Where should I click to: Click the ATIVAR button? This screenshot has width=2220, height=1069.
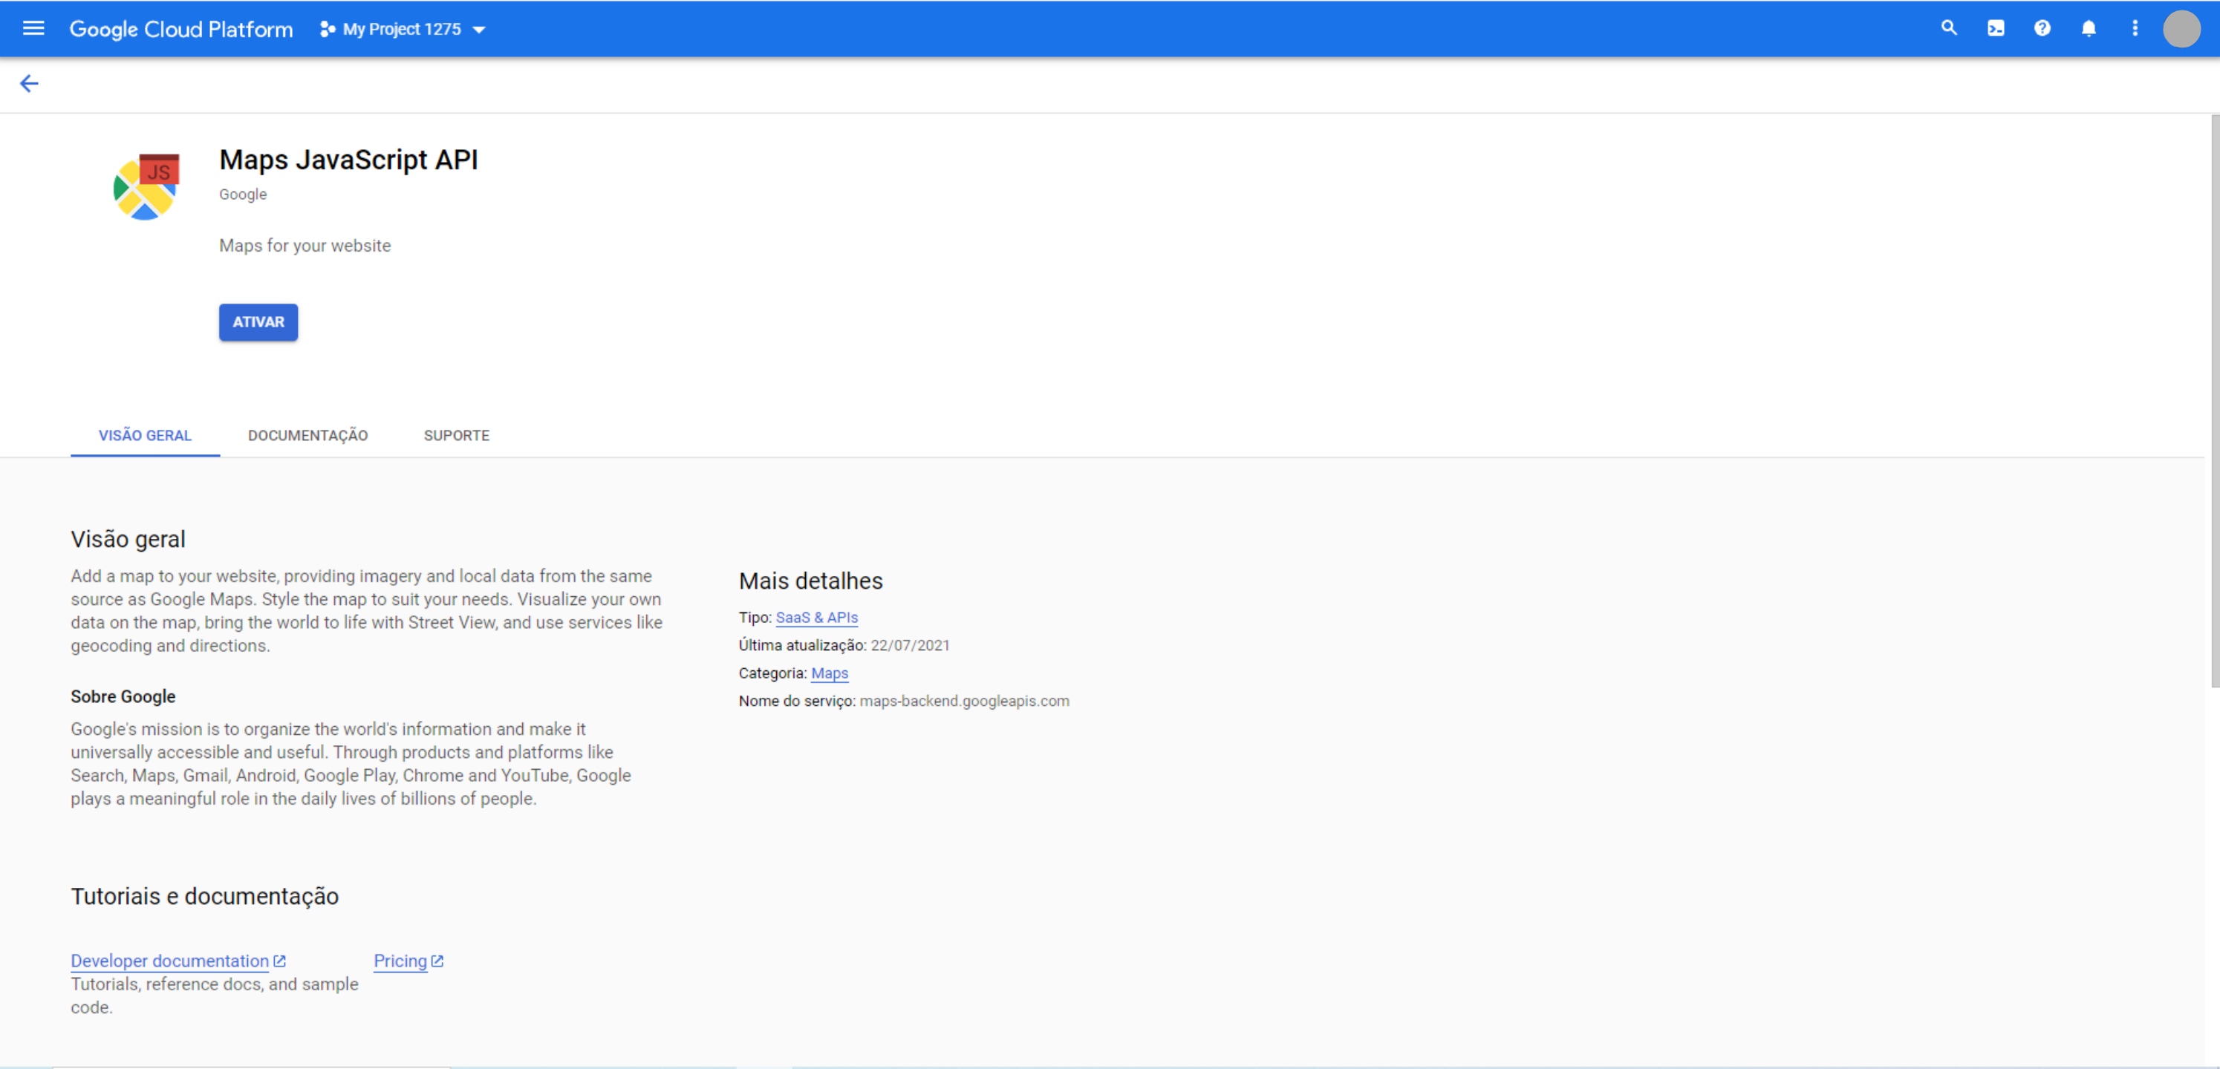pos(258,321)
